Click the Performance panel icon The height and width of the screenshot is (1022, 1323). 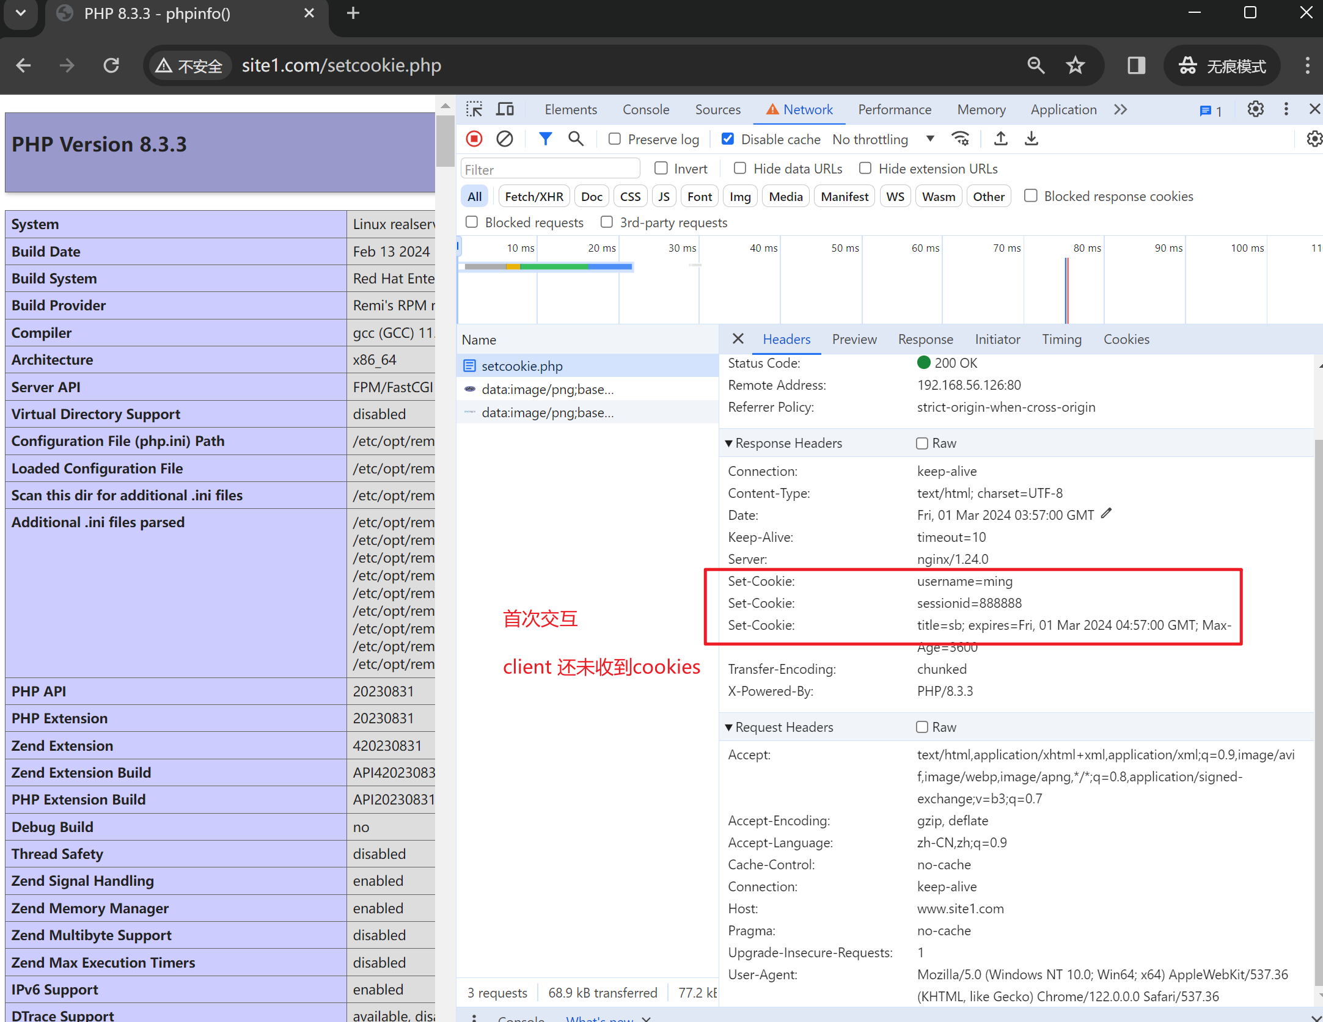896,108
